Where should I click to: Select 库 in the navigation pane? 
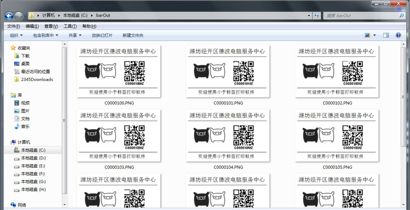pos(20,95)
